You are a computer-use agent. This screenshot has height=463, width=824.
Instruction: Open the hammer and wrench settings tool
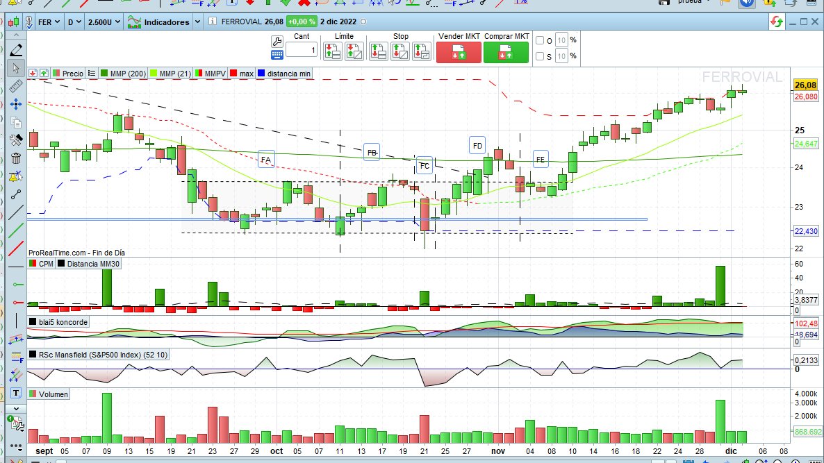(16, 140)
